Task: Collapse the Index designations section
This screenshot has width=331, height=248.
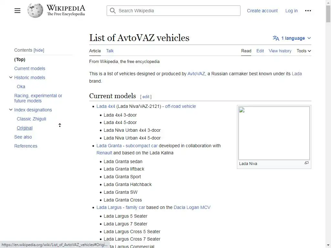Action: click(x=11, y=110)
